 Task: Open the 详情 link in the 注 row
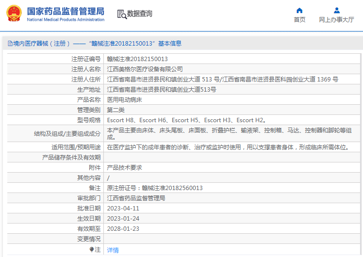[x=113, y=250]
